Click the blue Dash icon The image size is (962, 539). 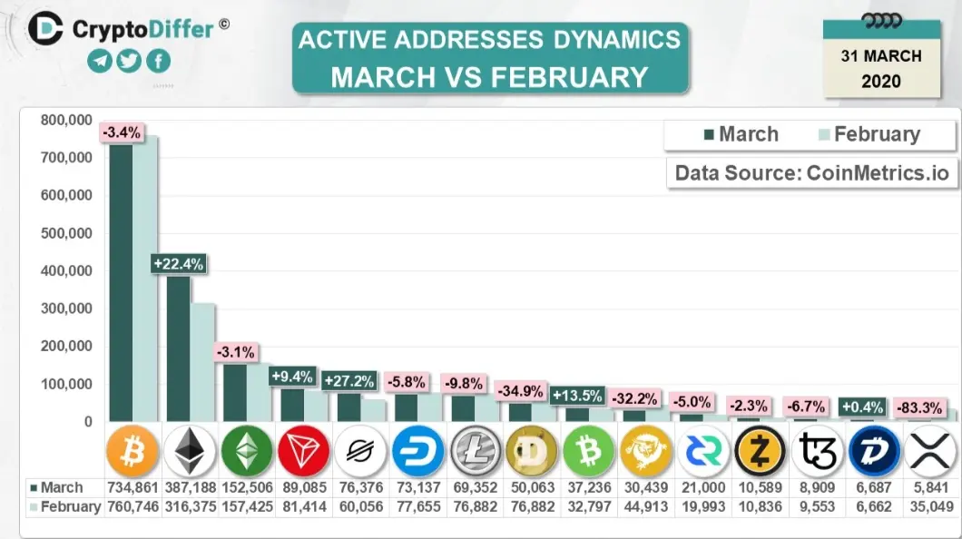[x=417, y=451]
